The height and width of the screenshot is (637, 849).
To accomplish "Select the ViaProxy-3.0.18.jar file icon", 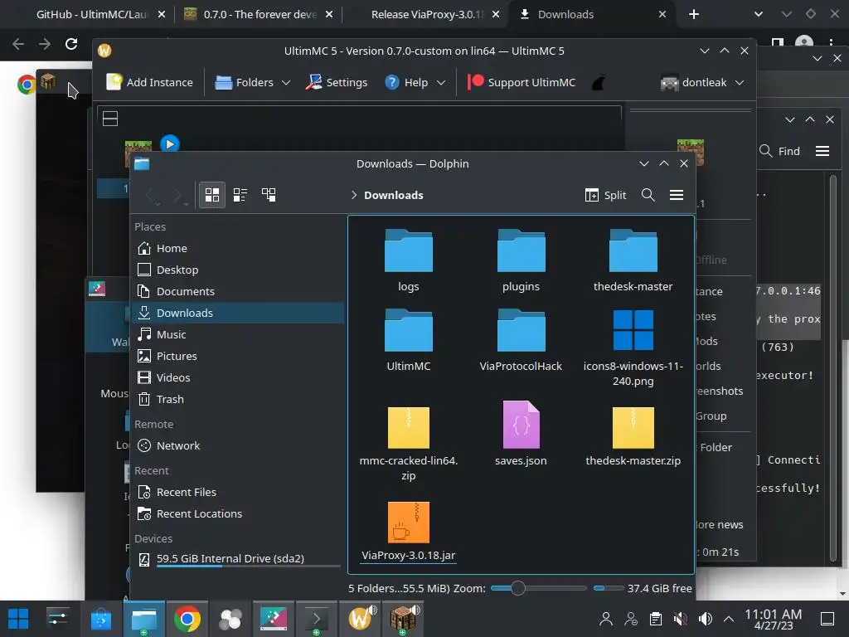I will [408, 523].
